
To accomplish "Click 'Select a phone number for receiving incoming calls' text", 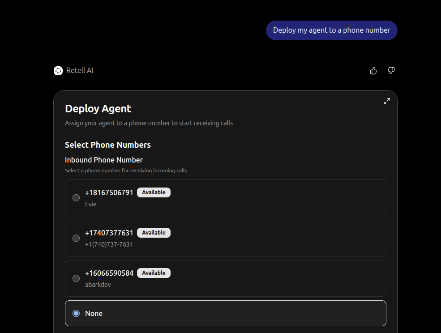I will (126, 171).
